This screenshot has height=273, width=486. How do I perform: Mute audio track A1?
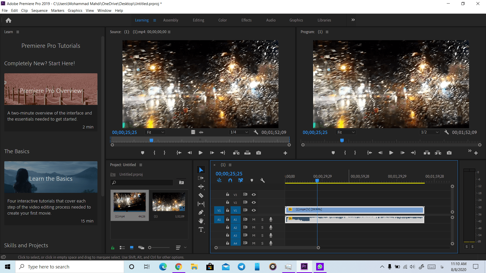(254, 219)
